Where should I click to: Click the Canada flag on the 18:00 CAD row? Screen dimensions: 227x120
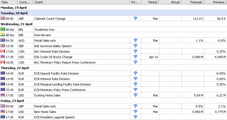click(3, 62)
